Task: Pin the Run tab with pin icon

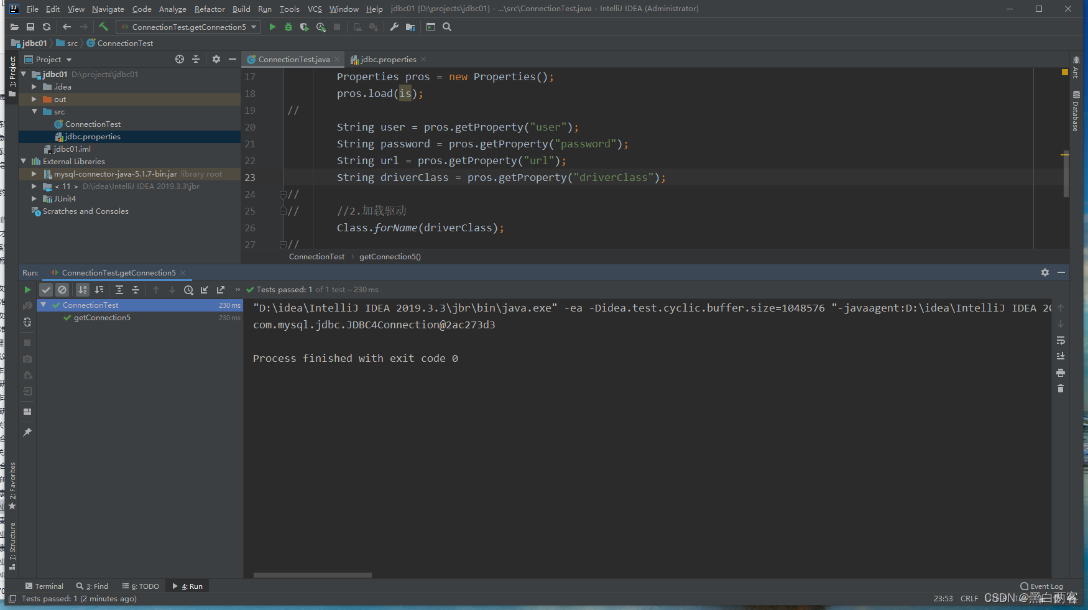Action: [x=27, y=432]
